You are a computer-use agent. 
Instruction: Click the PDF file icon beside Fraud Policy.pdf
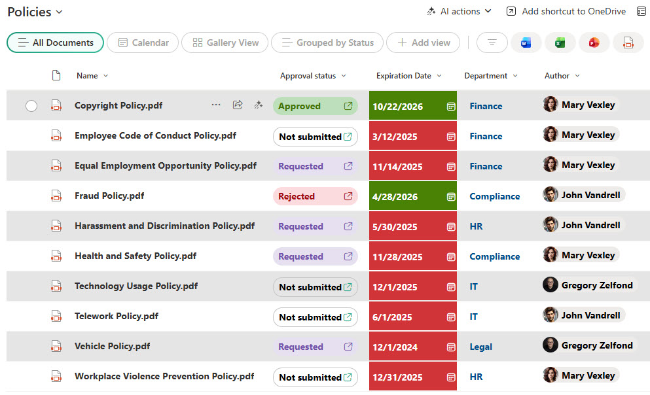56,196
